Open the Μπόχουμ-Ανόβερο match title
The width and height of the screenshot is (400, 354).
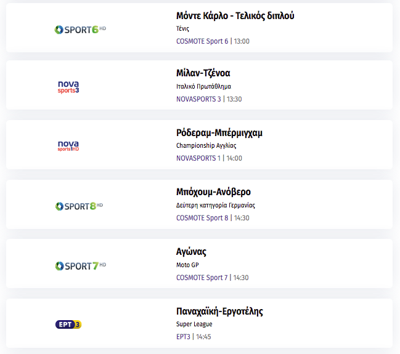(x=213, y=192)
